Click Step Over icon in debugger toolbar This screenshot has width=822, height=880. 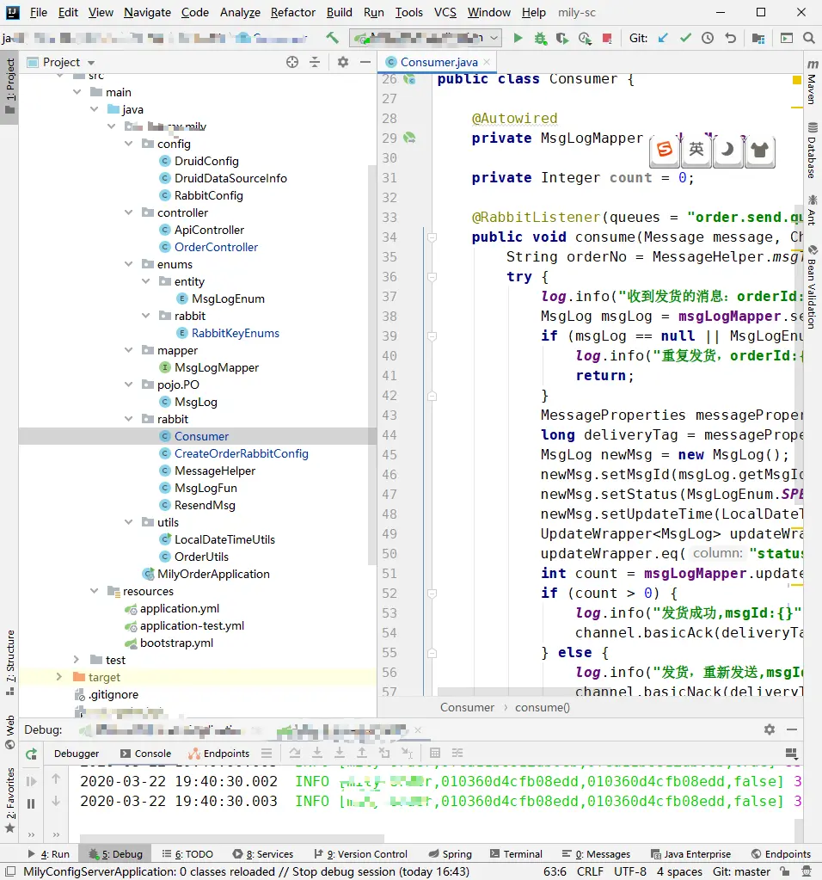tap(295, 754)
